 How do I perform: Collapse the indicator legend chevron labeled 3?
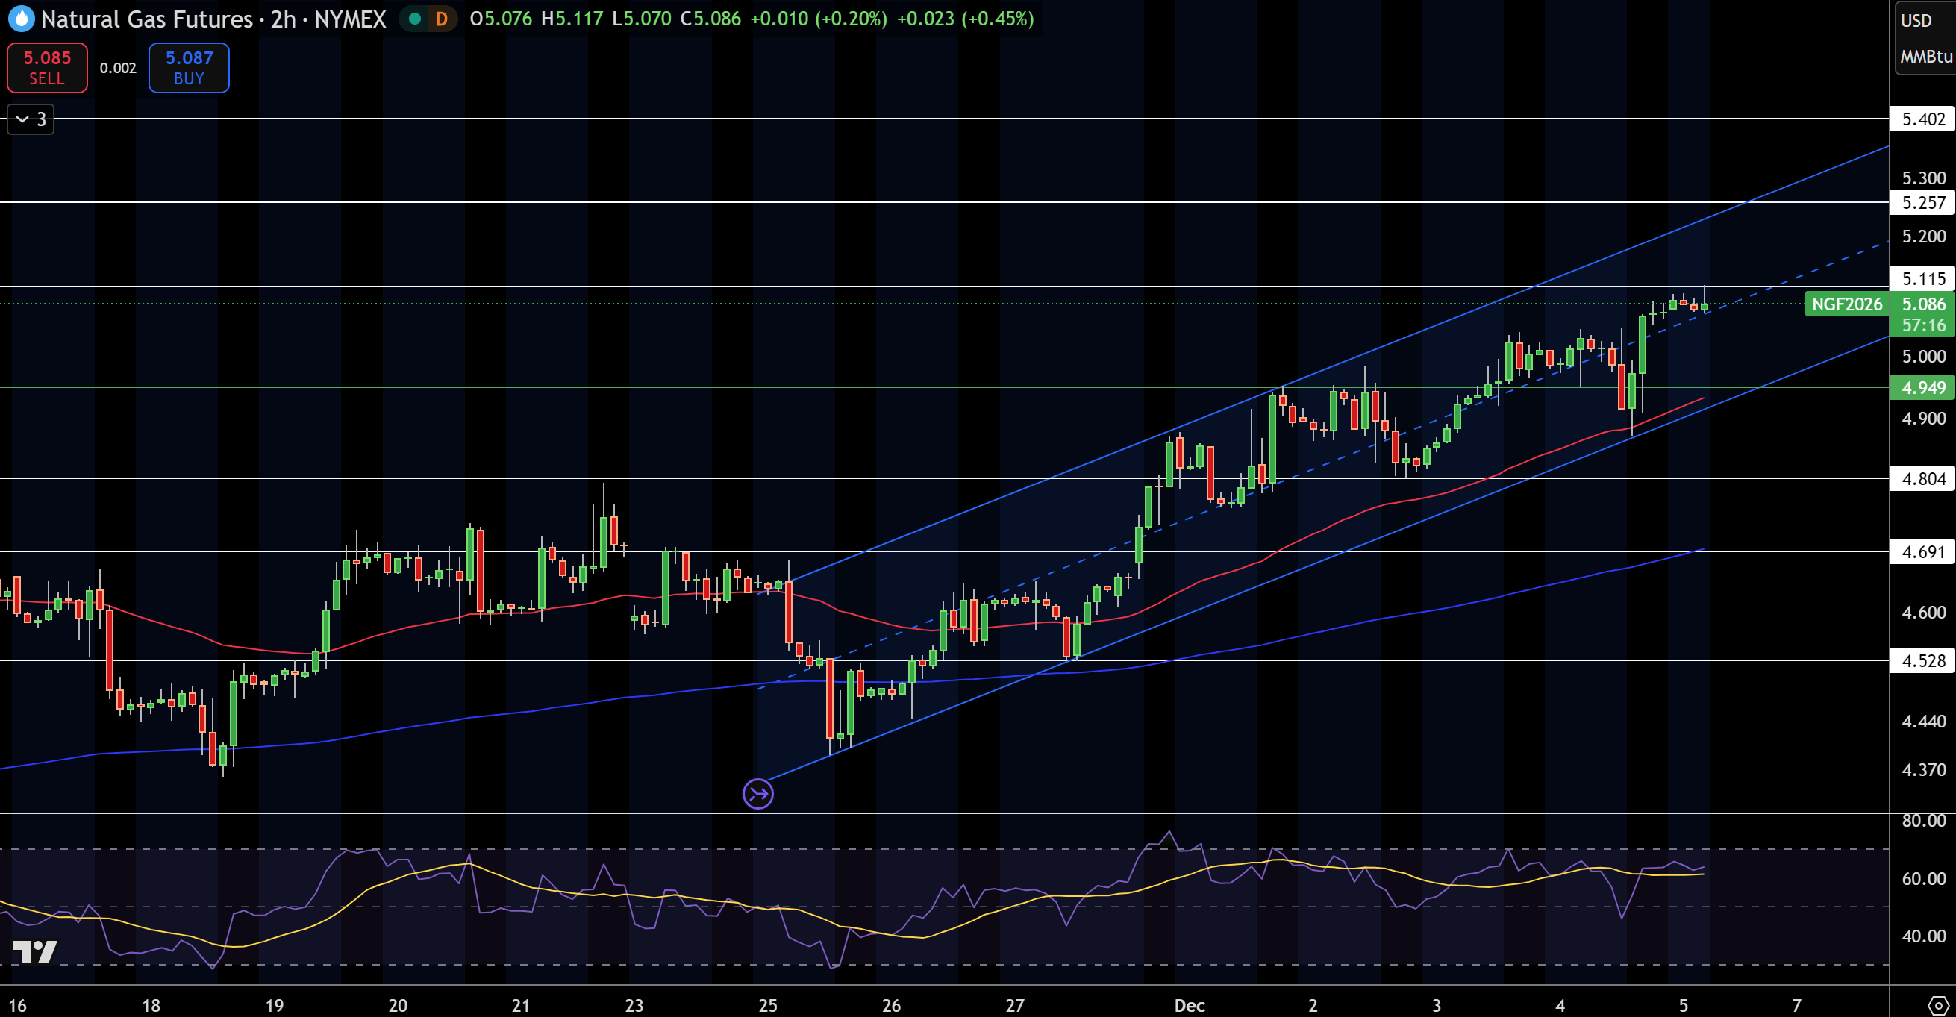[31, 119]
